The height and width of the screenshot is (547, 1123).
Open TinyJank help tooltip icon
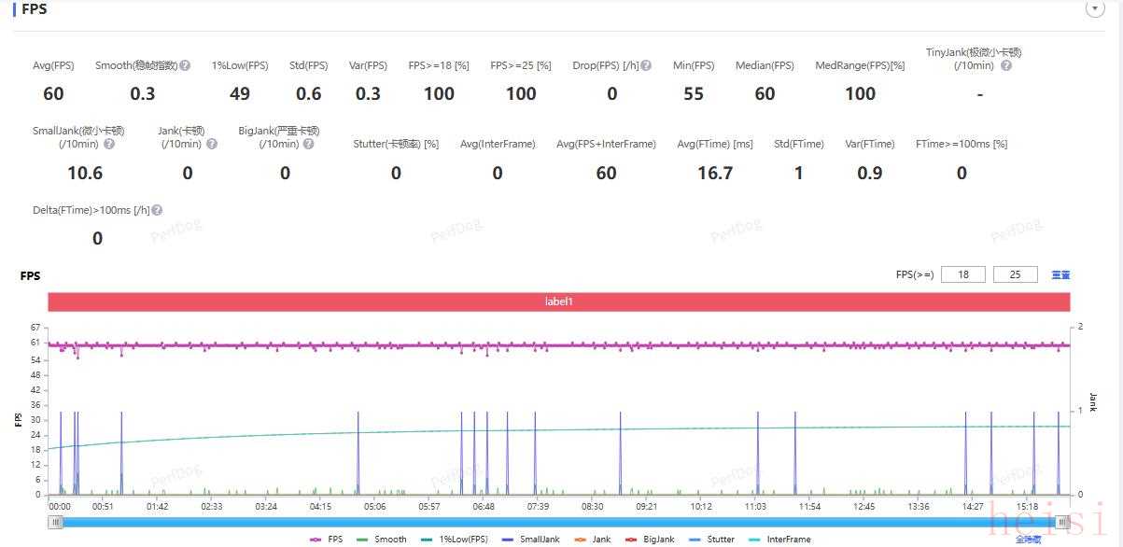(x=1005, y=66)
